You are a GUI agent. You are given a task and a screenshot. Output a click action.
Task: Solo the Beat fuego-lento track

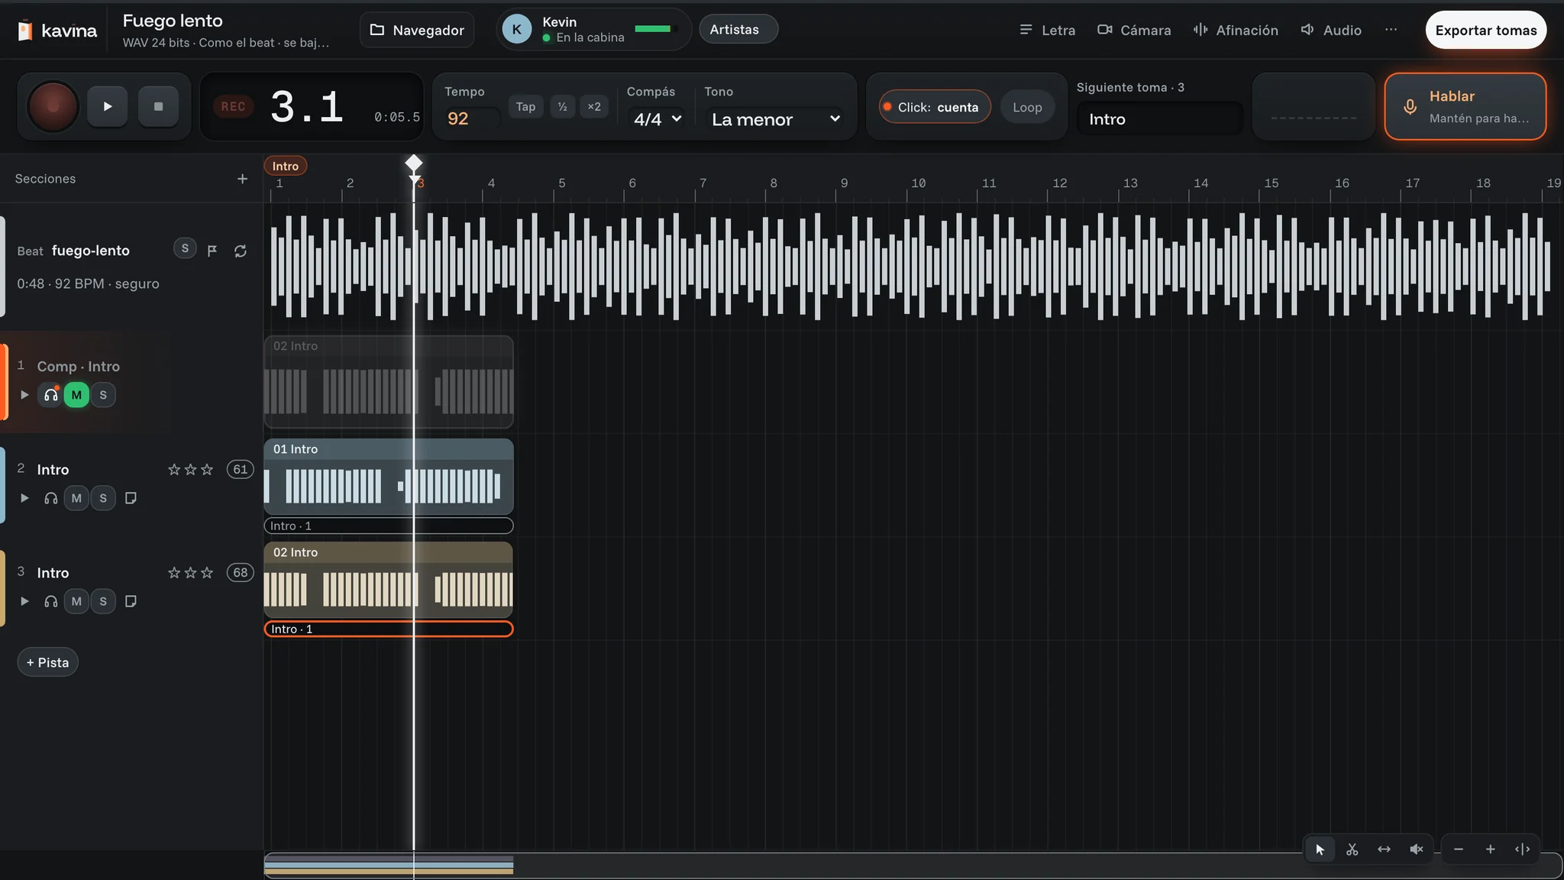[185, 249]
